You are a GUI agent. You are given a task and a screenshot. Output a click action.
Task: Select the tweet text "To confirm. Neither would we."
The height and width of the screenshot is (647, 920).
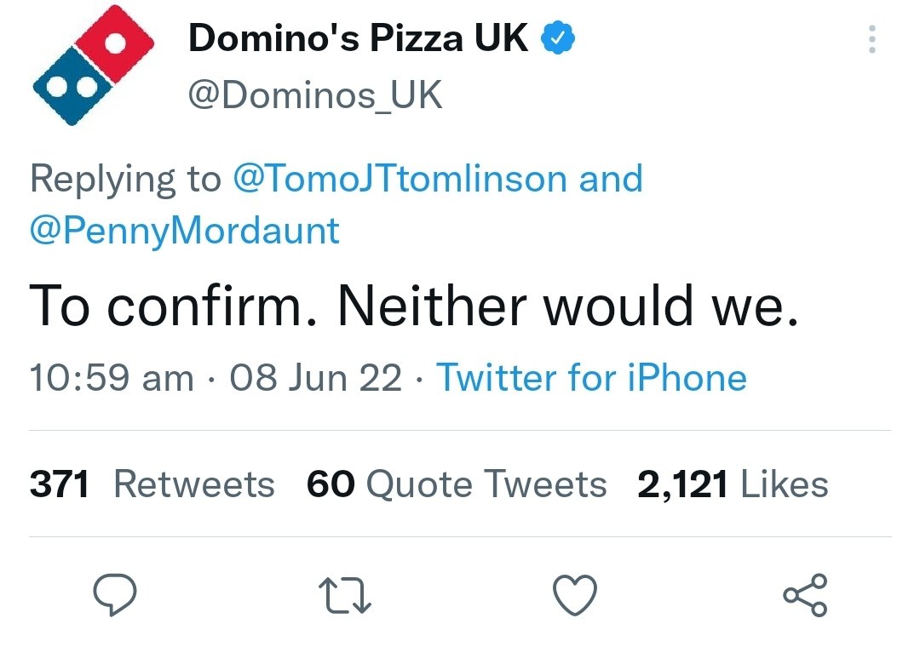point(415,306)
